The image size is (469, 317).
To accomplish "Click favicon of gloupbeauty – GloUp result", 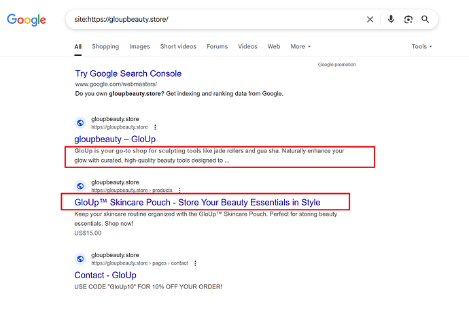I will (x=80, y=122).
